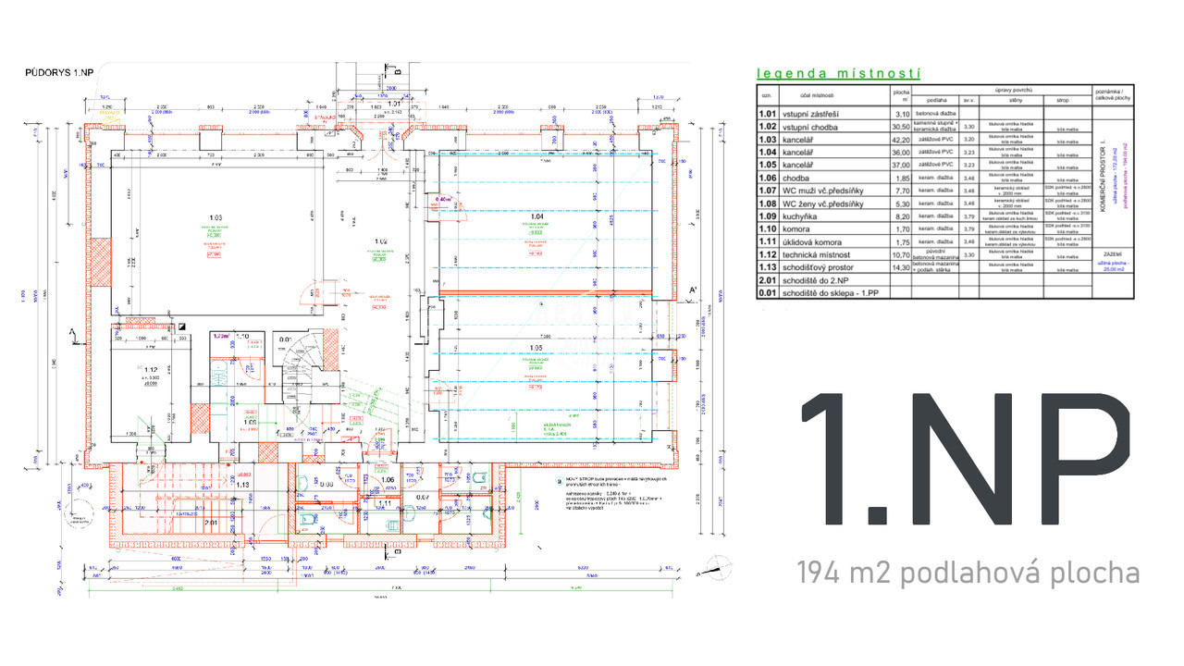The width and height of the screenshot is (1184, 666).
Task: Select area value '36,00' in legend
Action: coord(900,153)
